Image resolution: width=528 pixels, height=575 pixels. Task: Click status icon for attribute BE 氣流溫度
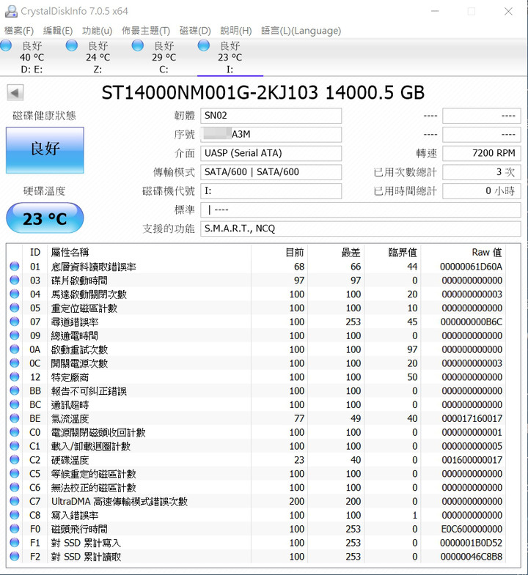(15, 418)
